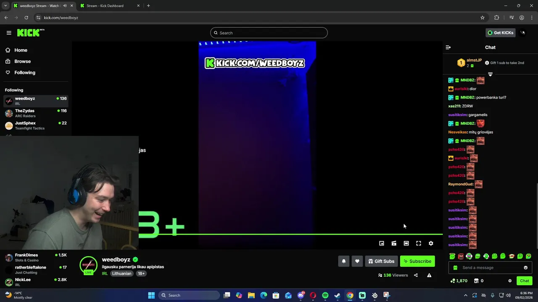This screenshot has height=302, width=538.
Task: Click the heart follow button
Action: [357, 261]
